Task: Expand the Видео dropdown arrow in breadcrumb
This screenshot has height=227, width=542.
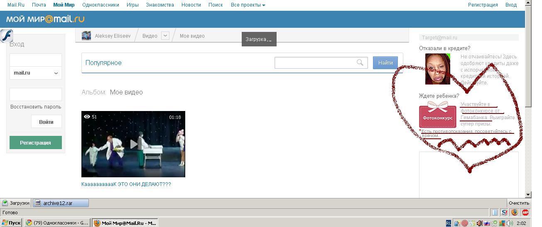Action: pos(165,36)
